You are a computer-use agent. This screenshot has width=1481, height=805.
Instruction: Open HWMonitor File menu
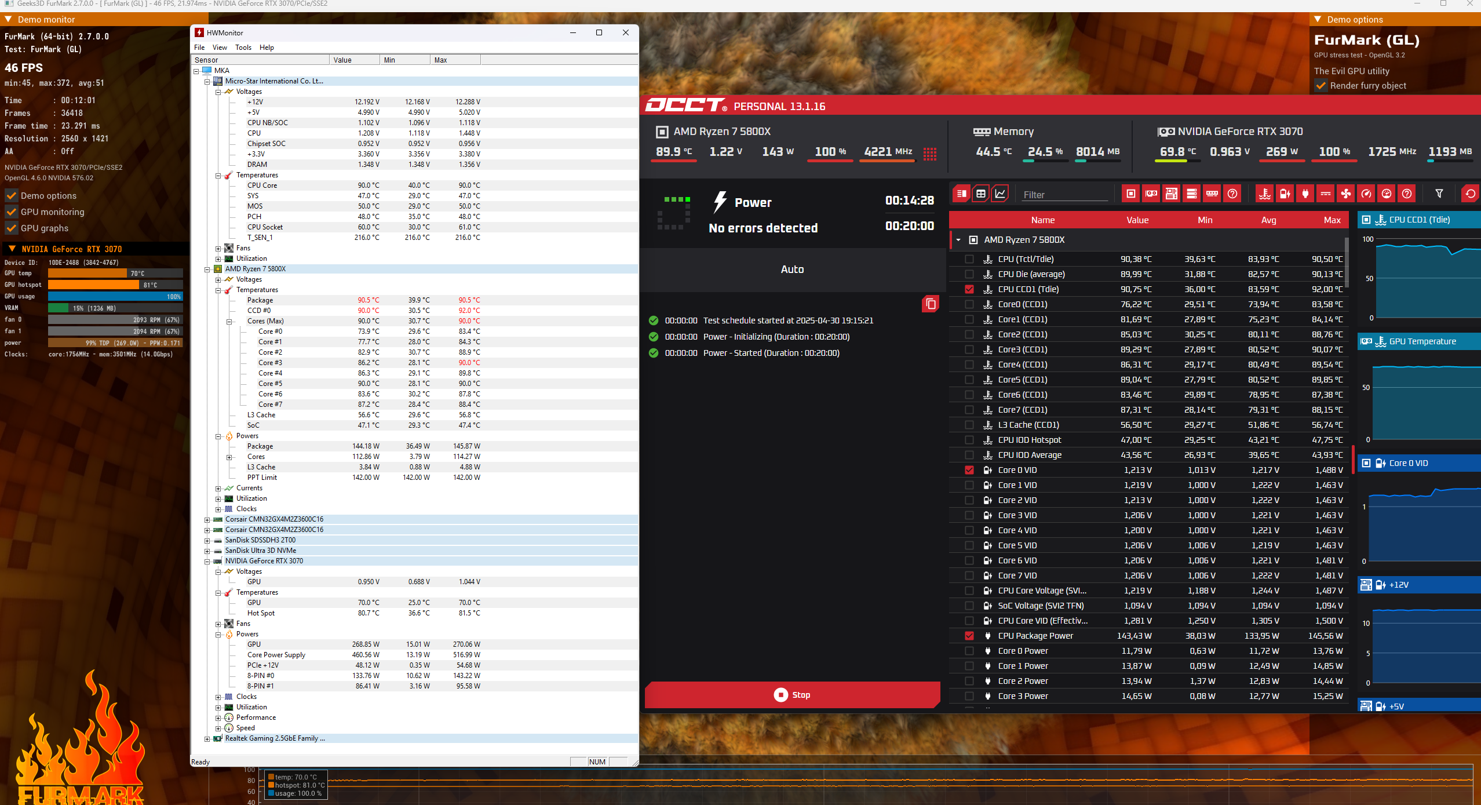[199, 48]
